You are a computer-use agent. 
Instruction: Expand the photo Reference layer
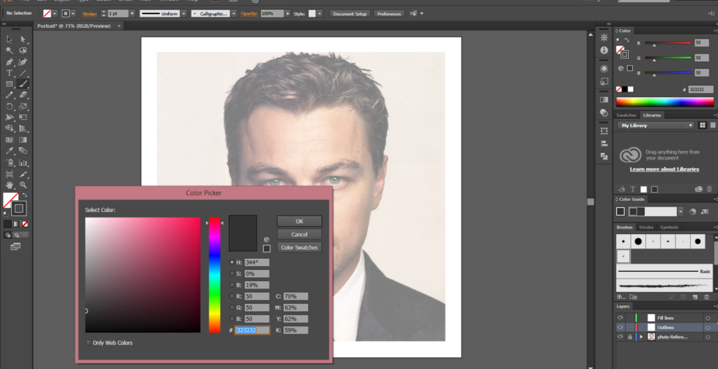641,337
